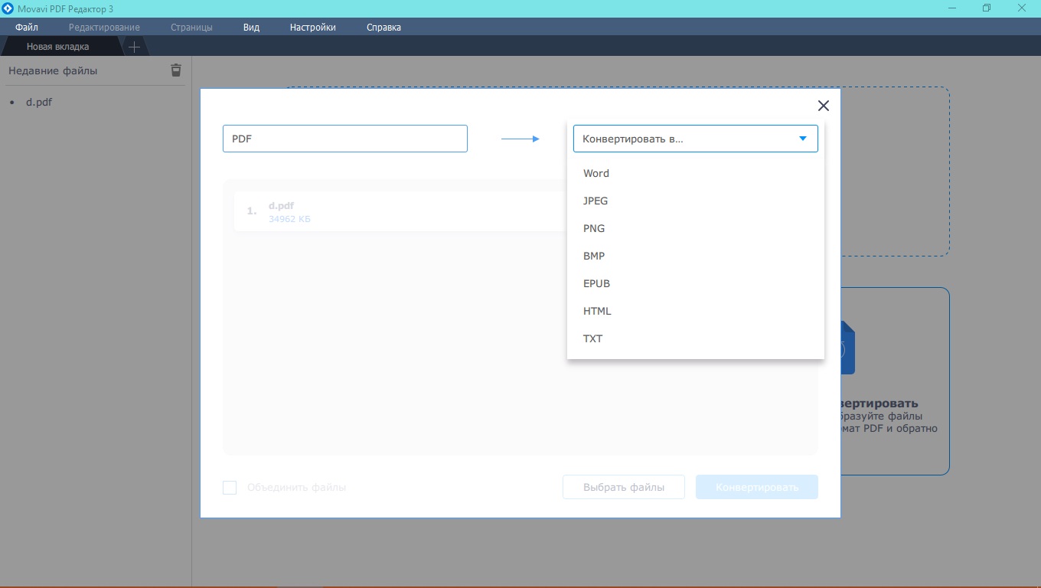
Task: Choose Word from the format list
Action: 596,173
